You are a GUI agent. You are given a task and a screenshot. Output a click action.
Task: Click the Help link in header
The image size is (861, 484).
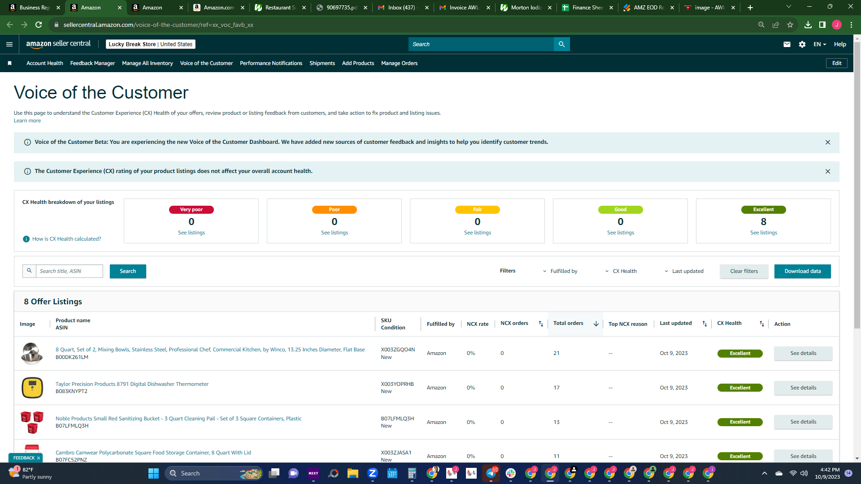[x=840, y=44]
